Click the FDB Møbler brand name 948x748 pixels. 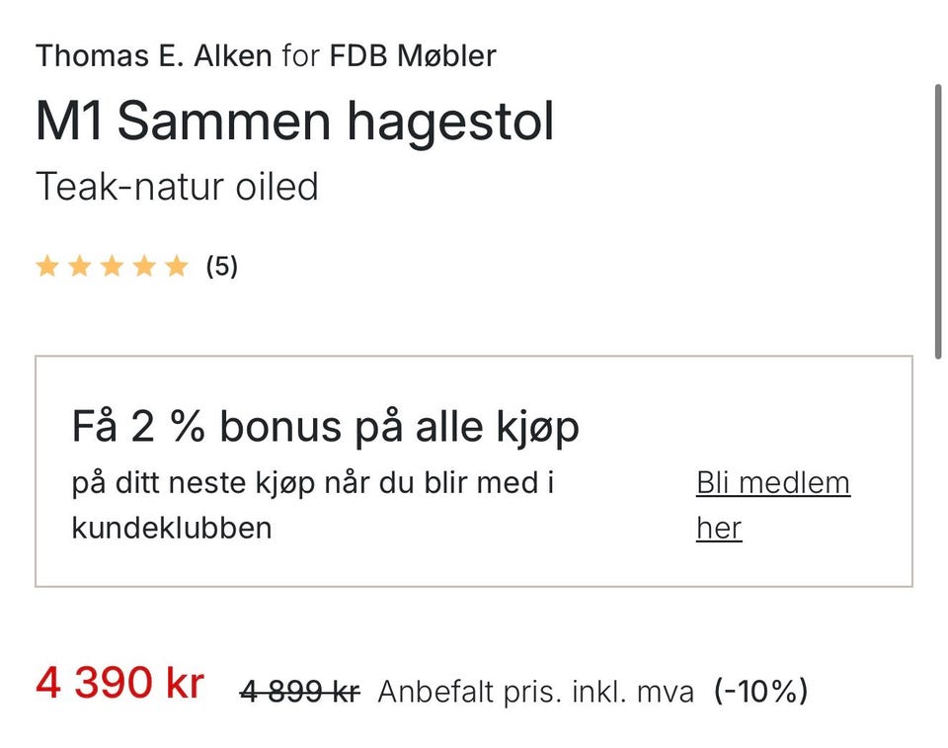410,55
